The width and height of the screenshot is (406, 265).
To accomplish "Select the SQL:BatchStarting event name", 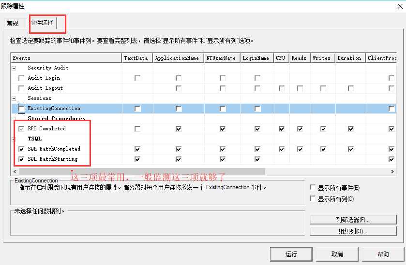I will click(53, 159).
